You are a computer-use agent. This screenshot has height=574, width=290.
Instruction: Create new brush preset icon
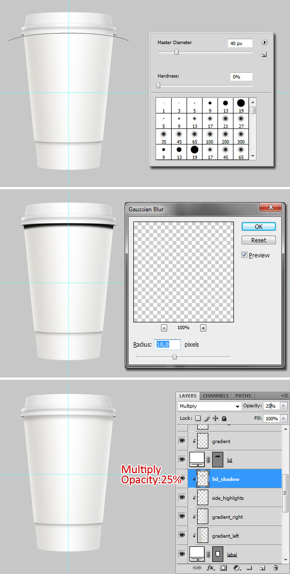(x=264, y=55)
